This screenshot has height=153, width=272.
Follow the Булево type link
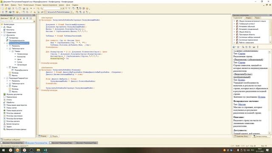[x=241, y=80]
